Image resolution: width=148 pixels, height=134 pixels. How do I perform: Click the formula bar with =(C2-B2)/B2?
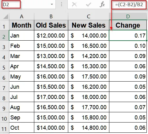(x=129, y=5)
